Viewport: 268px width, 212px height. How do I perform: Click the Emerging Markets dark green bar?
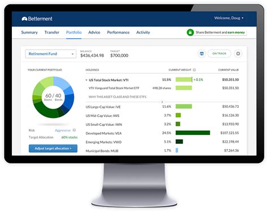point(179,142)
